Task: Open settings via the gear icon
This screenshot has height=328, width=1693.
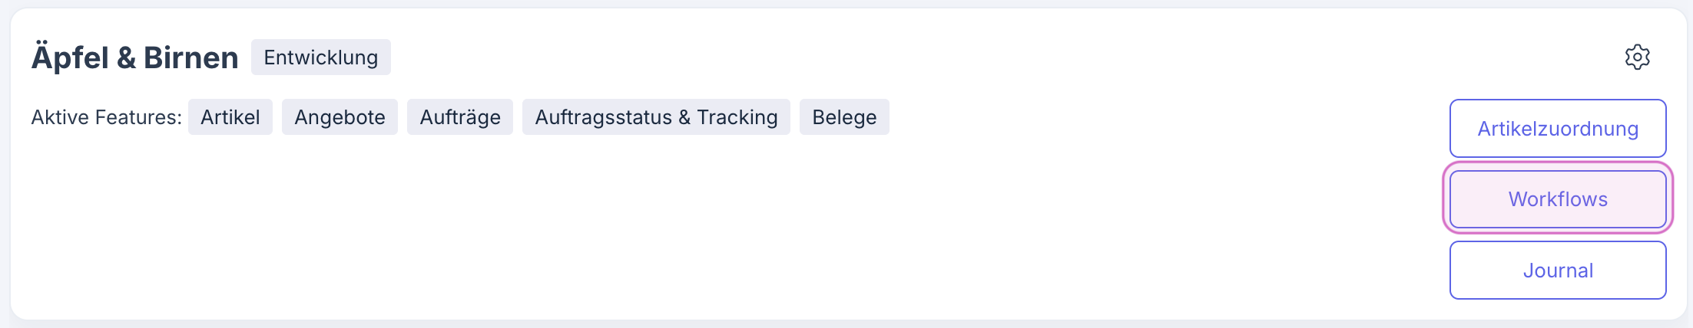Action: pyautogui.click(x=1637, y=57)
